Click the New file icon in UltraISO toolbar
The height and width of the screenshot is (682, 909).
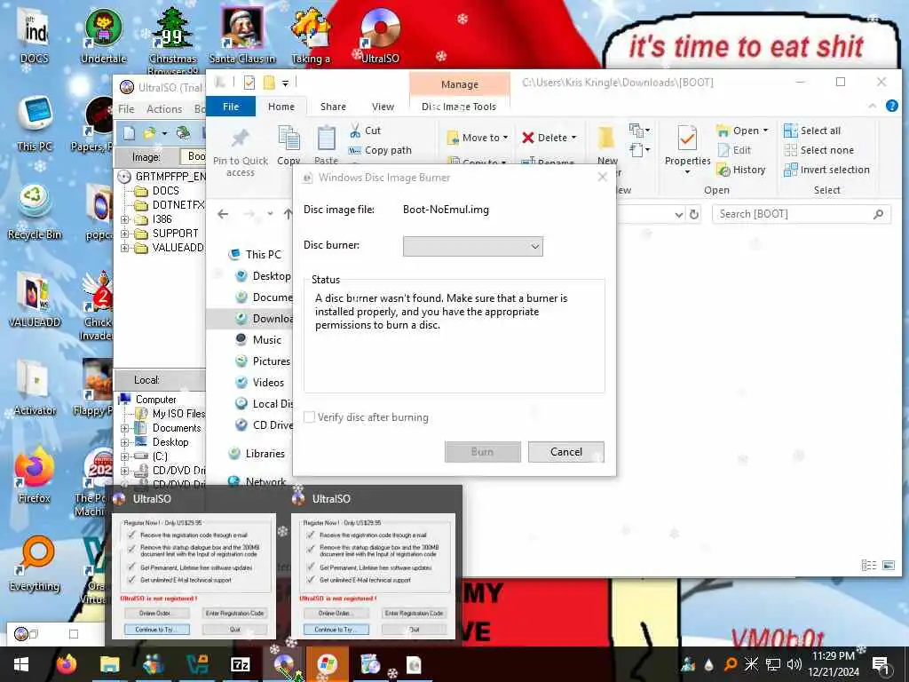coord(129,133)
